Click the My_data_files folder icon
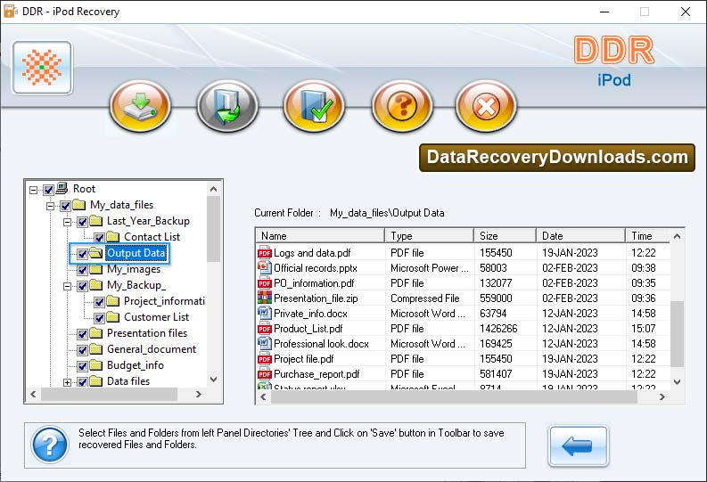Image resolution: width=707 pixels, height=482 pixels. [x=79, y=205]
